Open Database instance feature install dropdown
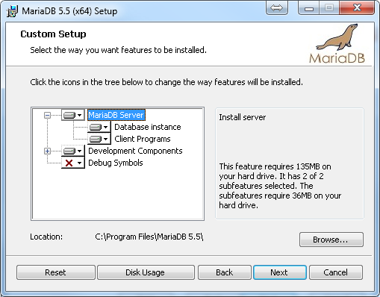The image size is (380, 297). coord(99,127)
